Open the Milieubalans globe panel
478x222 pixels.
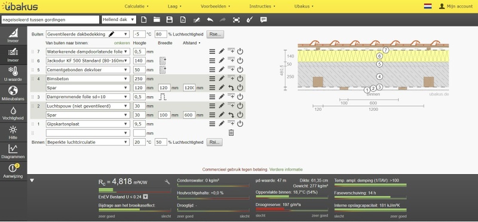(x=13, y=94)
